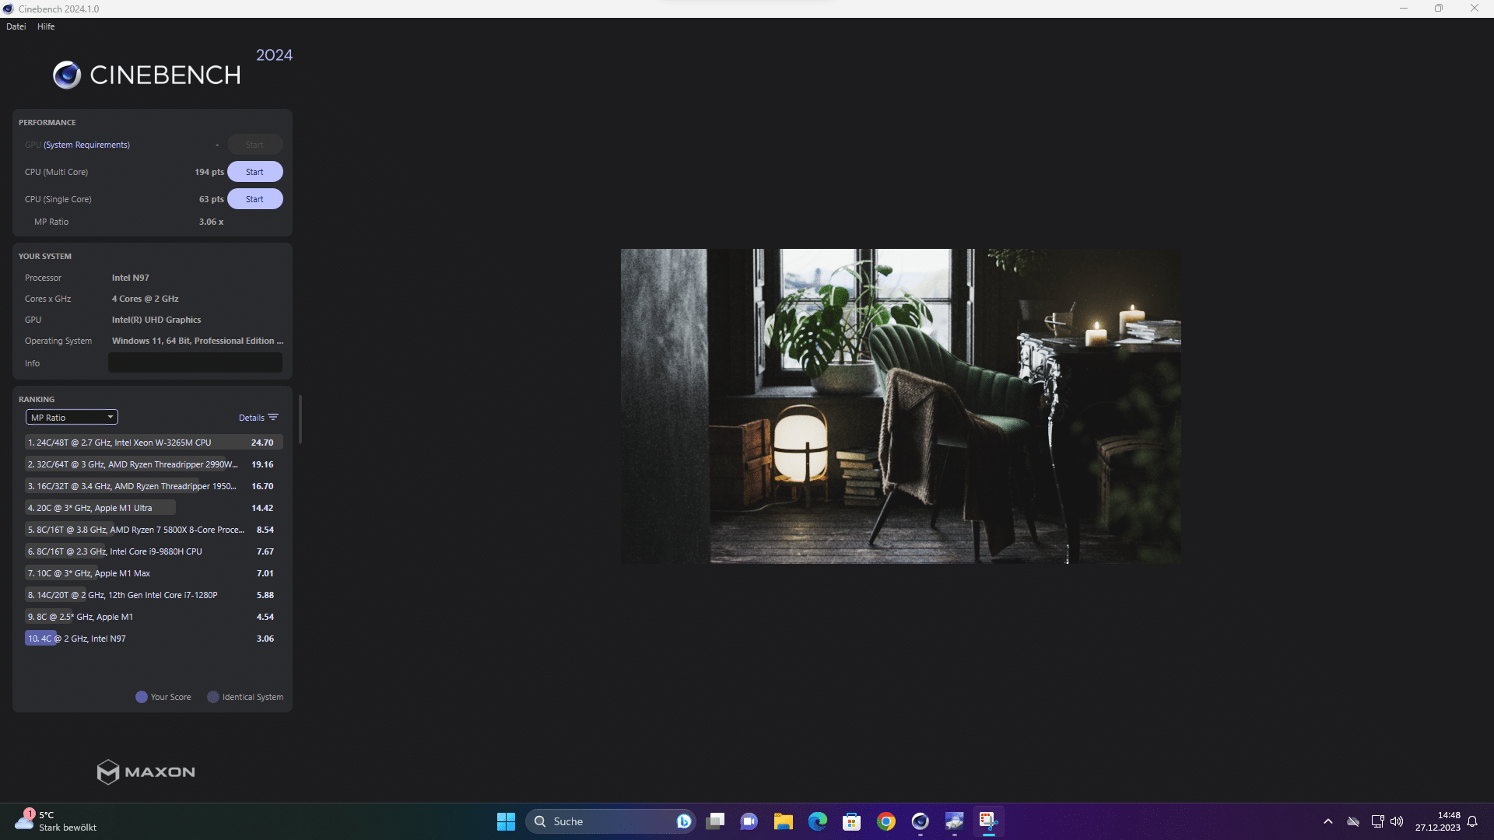Image resolution: width=1494 pixels, height=840 pixels.
Task: Open File Explorer from taskbar
Action: (783, 821)
